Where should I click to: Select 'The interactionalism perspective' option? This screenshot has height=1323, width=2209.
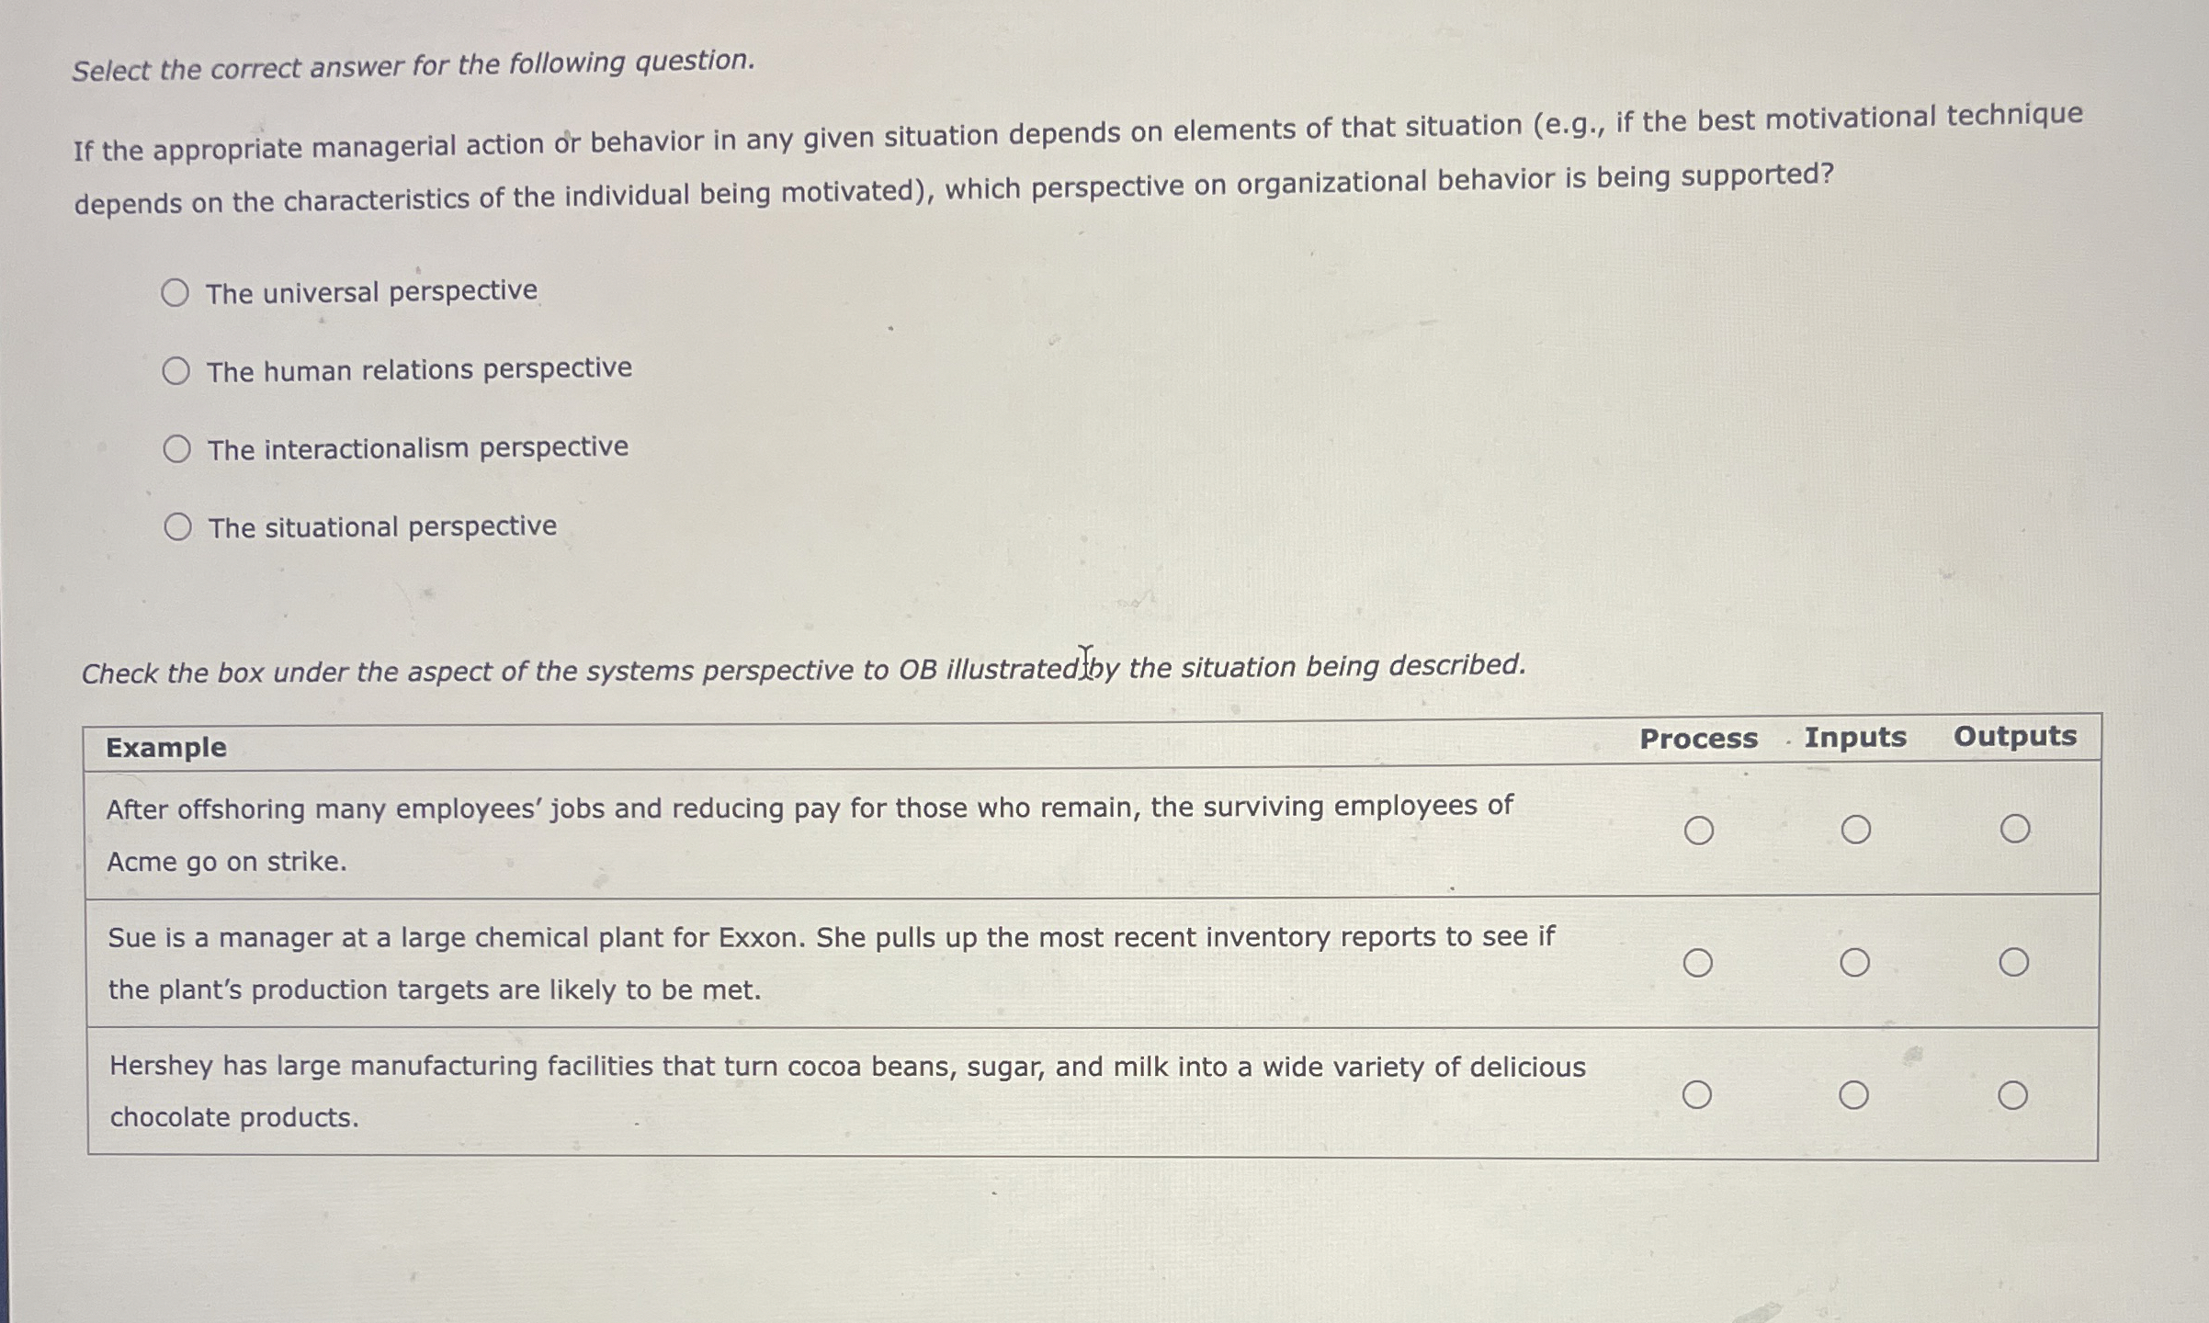coord(178,448)
